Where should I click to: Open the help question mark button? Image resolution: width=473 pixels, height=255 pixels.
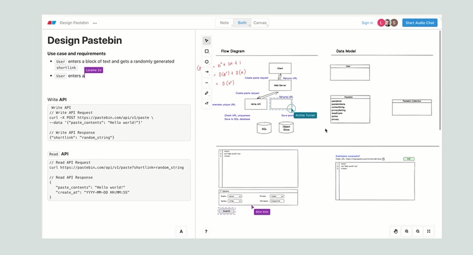coord(206,231)
